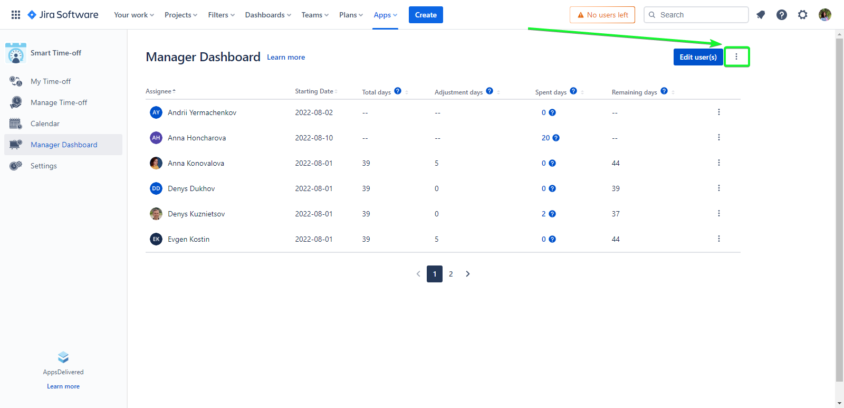844x408 pixels.
Task: Open the Apps dropdown in navigation
Action: coord(385,15)
